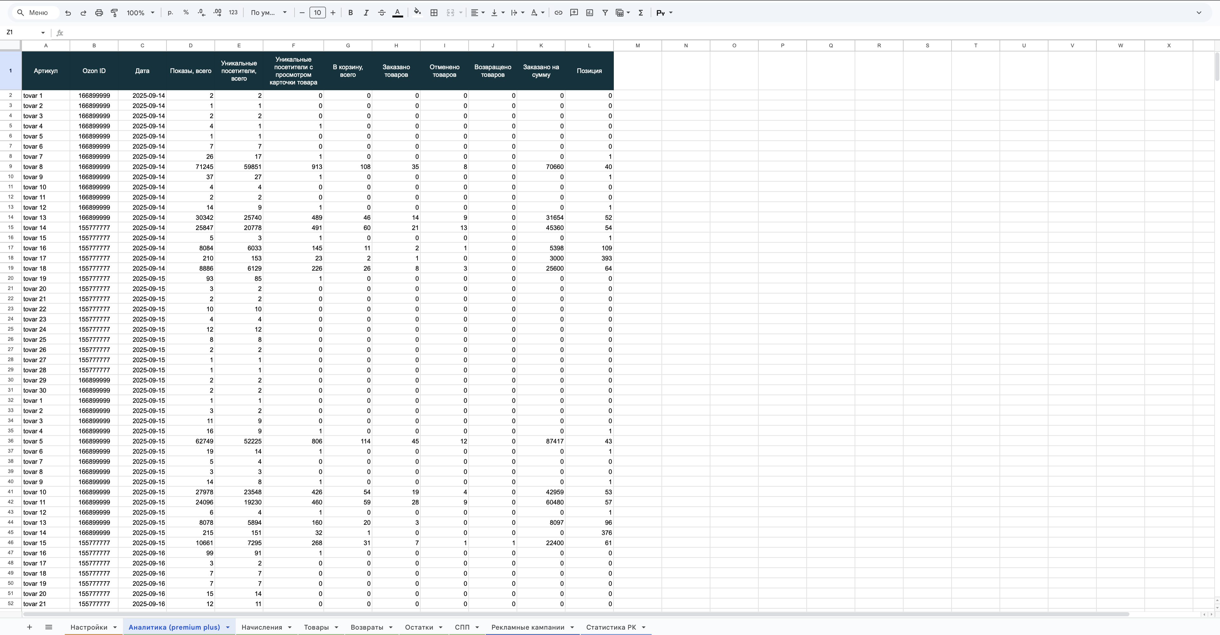The width and height of the screenshot is (1220, 635).
Task: Click the borders icon
Action: 434,13
